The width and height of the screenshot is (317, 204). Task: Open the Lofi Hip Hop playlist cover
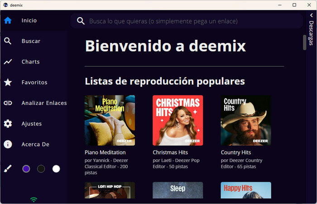pos(110,190)
